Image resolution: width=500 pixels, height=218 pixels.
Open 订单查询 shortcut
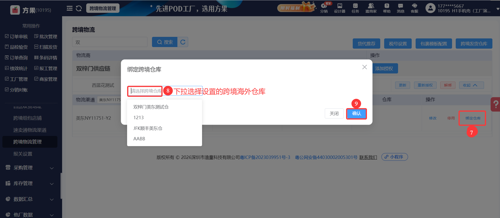[16, 58]
